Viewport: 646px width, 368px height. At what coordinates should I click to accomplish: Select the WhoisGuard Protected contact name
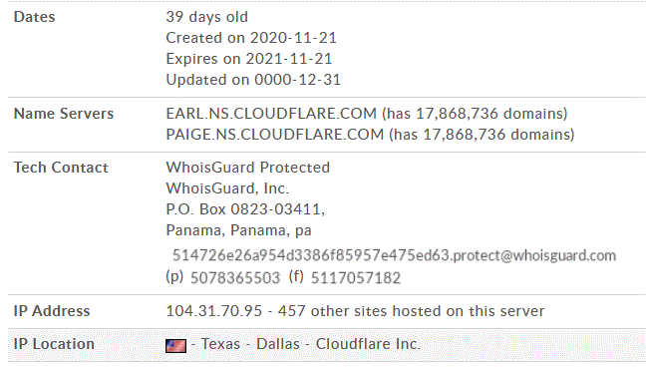coord(247,168)
